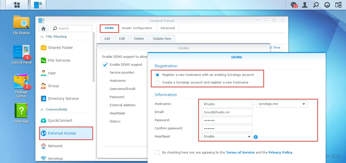Open the Heartbeat dropdown set to Enable
This screenshot has width=346, height=163.
tap(249, 137)
